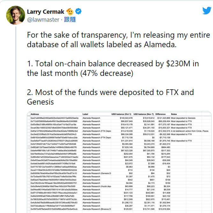Click the Twitter bird logo

(x=206, y=11)
